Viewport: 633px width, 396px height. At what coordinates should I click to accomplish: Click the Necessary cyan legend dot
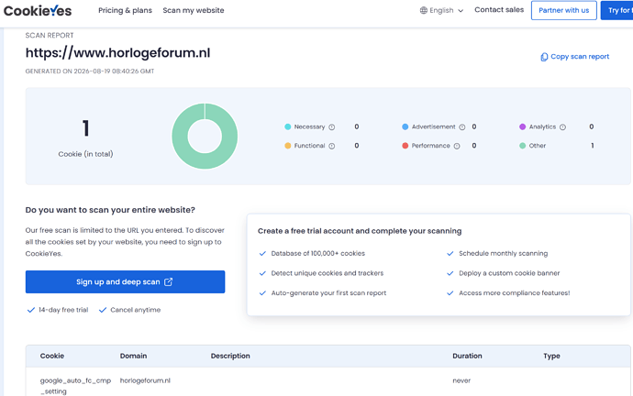tap(287, 126)
